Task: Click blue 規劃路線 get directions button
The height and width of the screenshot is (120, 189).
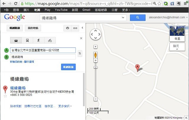Action: point(68,67)
